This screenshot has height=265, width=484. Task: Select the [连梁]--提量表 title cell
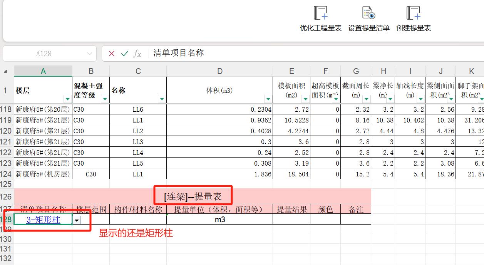193,196
